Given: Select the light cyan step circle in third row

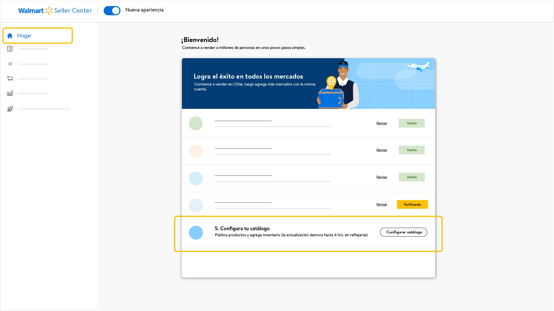Looking at the screenshot, I should (x=196, y=179).
